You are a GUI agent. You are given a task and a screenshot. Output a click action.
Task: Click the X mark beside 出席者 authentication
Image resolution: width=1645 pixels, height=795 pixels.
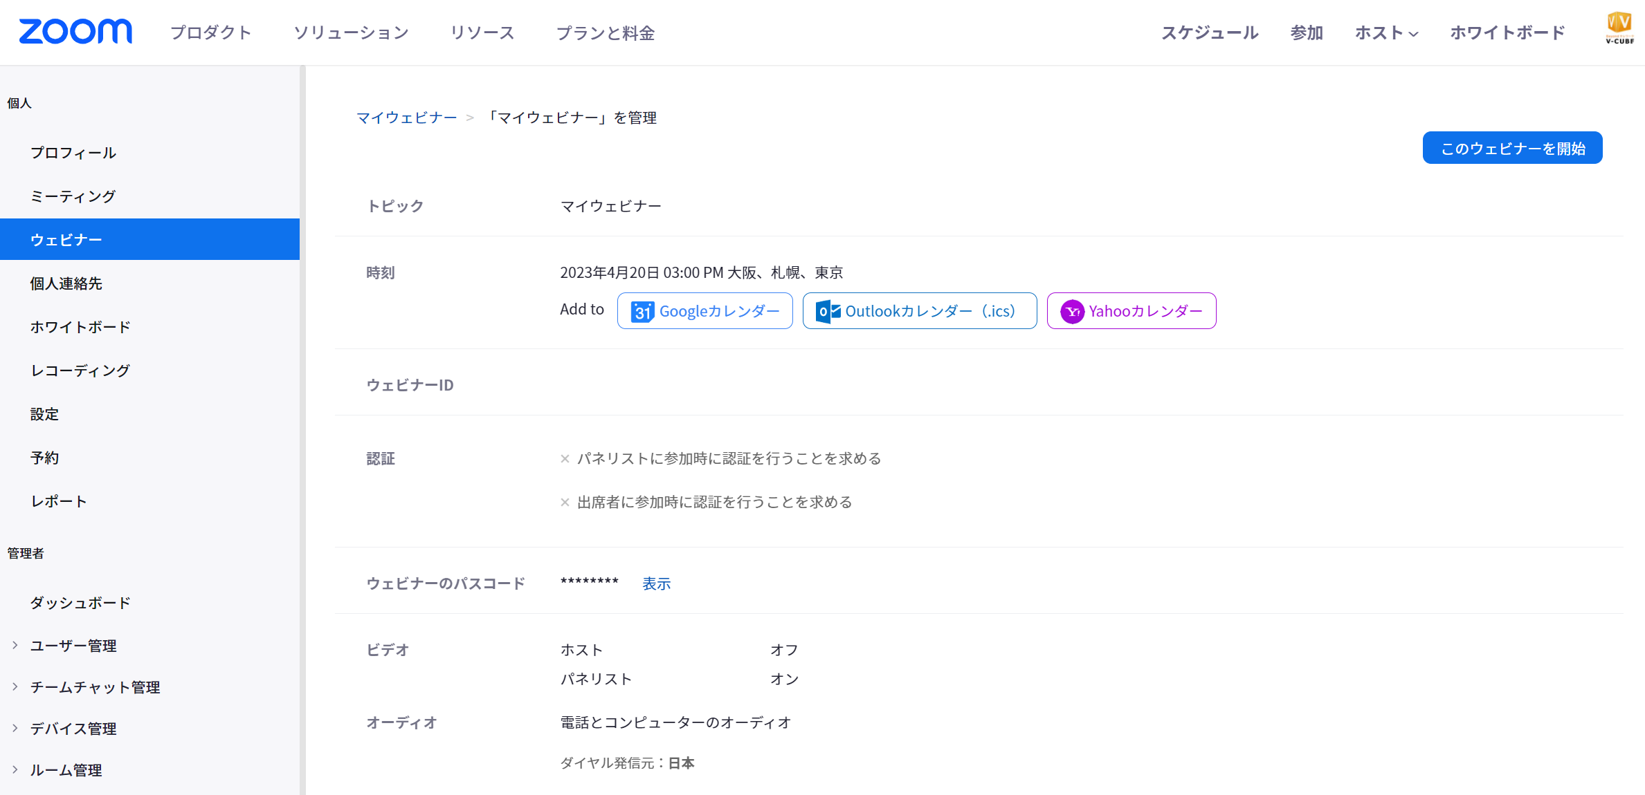point(565,503)
